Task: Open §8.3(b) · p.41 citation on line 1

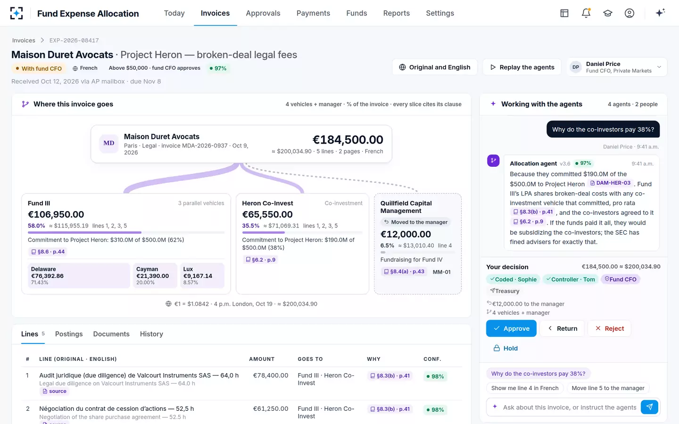Action: (x=390, y=376)
